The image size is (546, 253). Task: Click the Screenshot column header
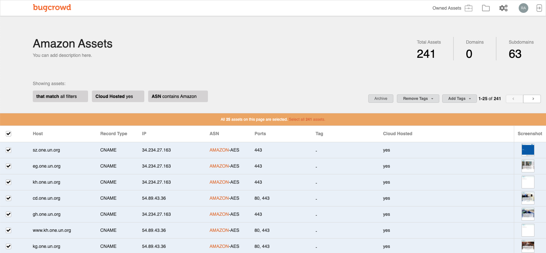(x=530, y=134)
